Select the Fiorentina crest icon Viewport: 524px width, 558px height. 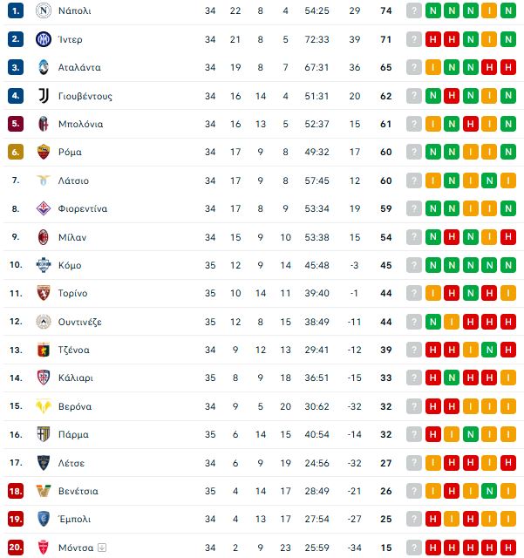pos(44,208)
